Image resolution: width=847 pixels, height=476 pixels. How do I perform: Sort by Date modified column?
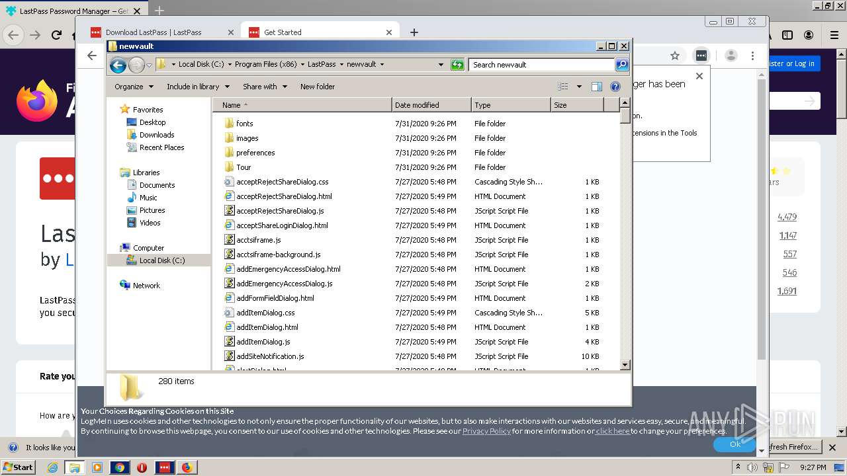(x=431, y=105)
